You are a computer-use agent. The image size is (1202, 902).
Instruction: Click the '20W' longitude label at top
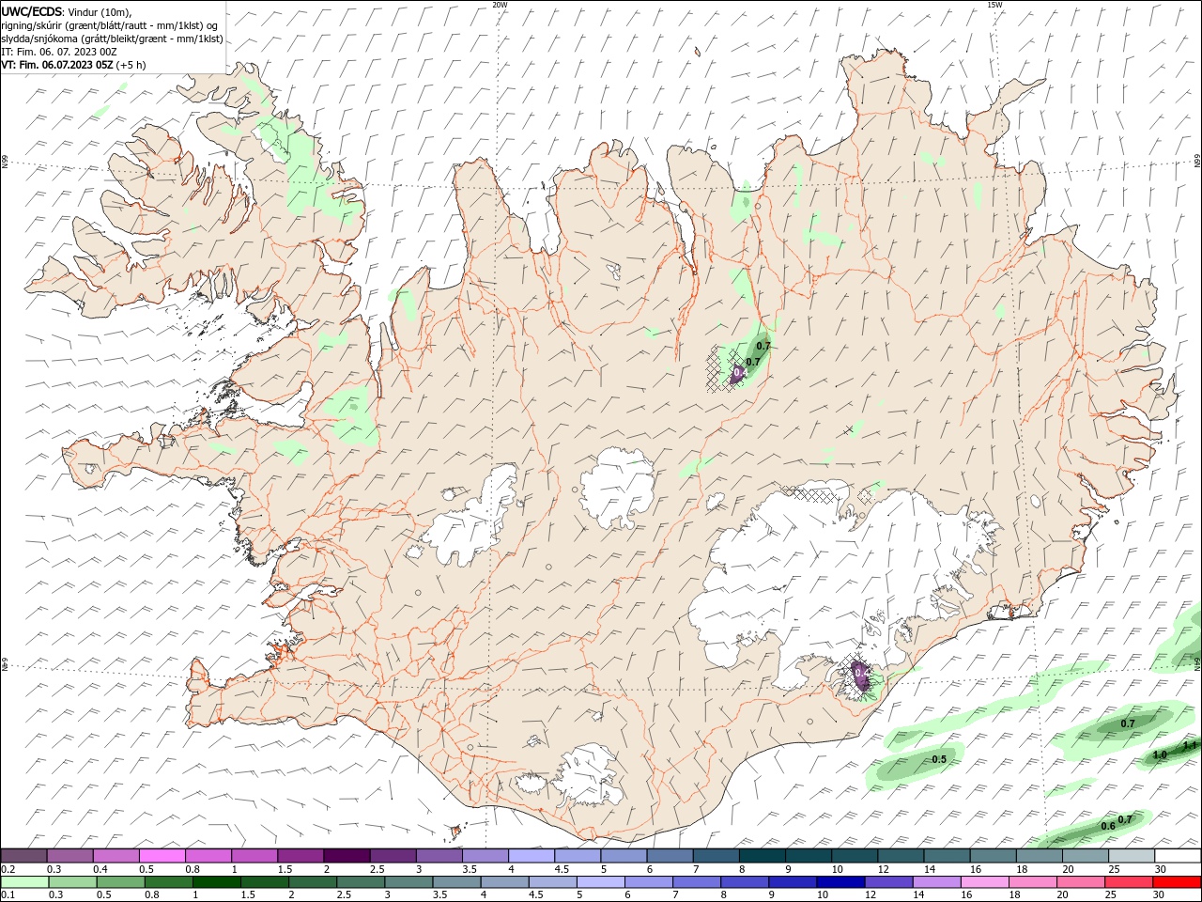[x=500, y=5]
